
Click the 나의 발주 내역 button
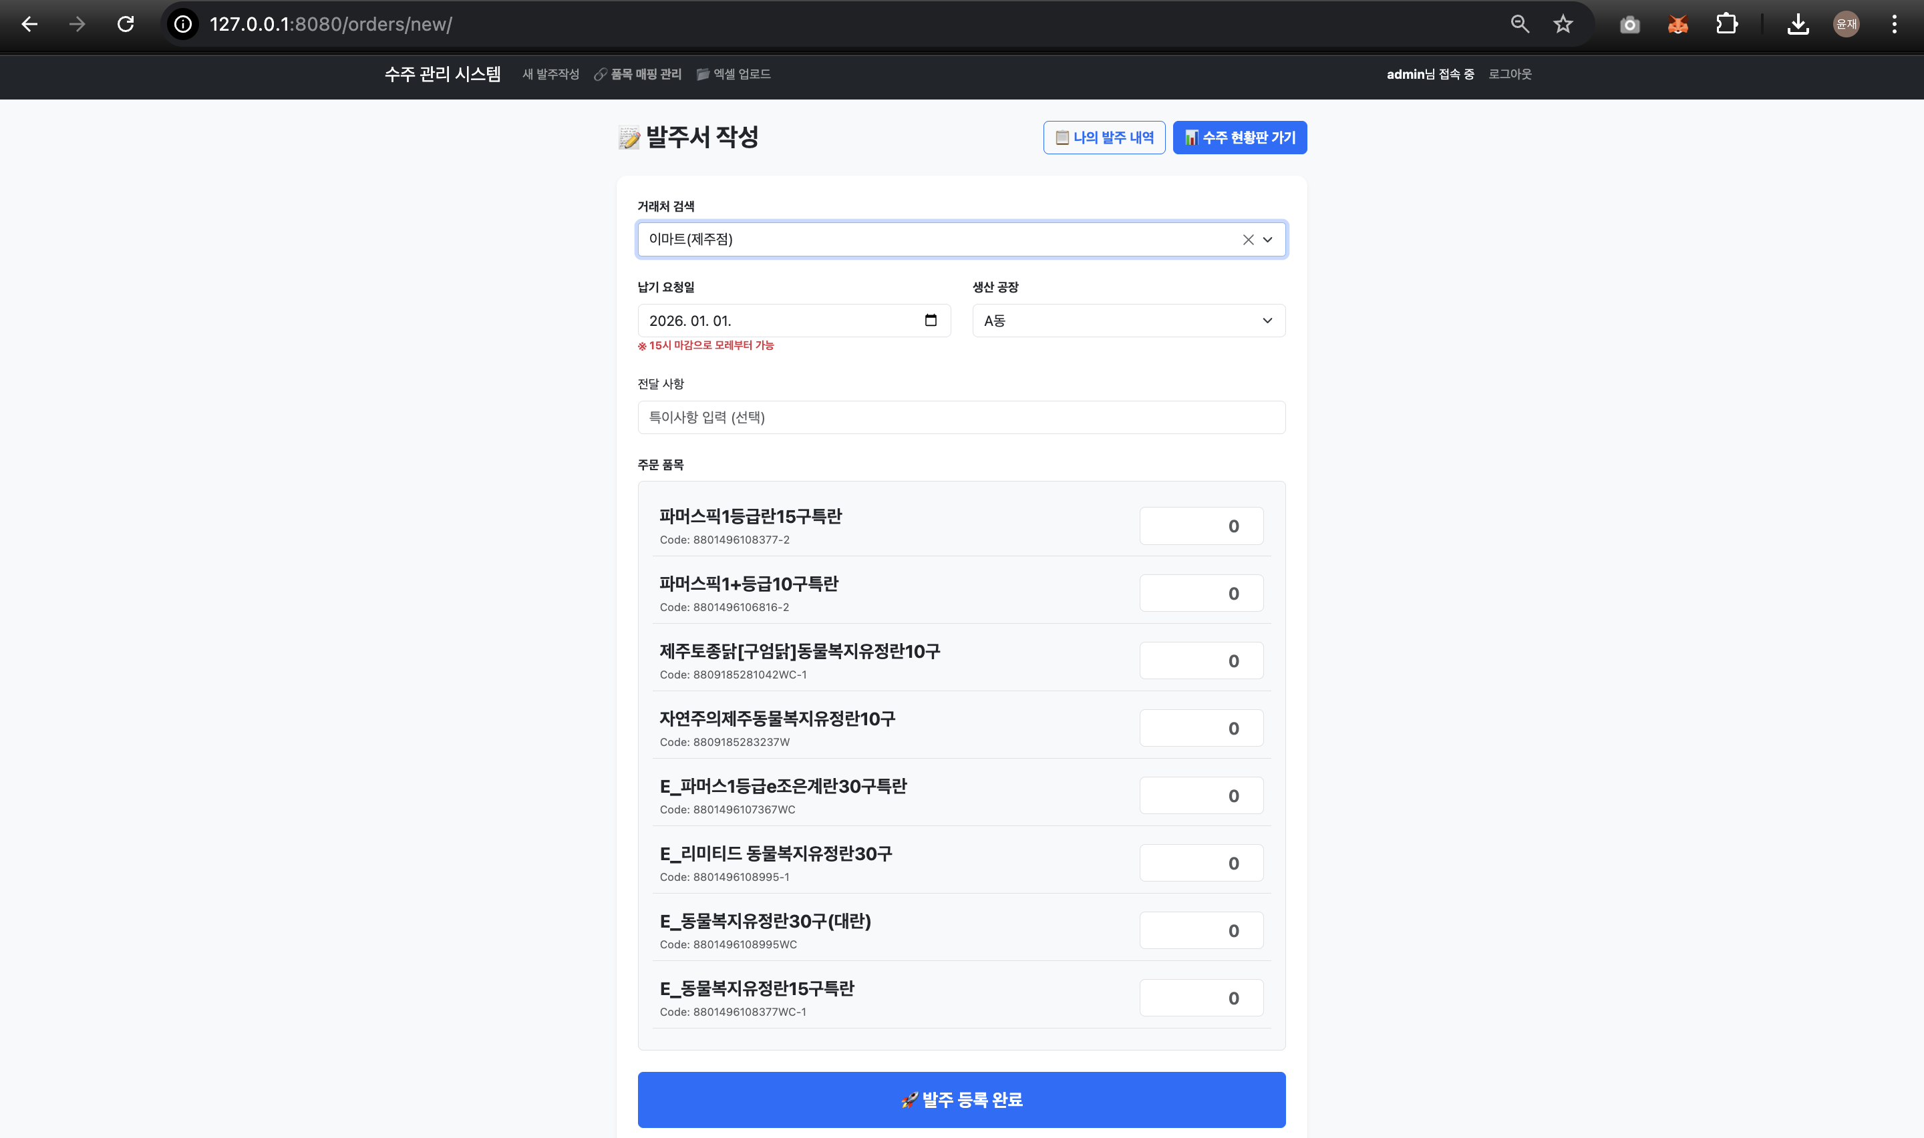(x=1104, y=138)
